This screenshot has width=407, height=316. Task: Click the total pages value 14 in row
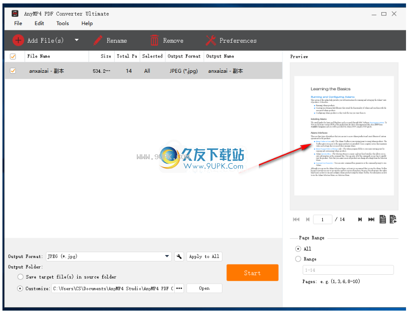coord(129,71)
